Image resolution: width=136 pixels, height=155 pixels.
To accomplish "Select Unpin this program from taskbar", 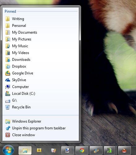I will 40,128.
